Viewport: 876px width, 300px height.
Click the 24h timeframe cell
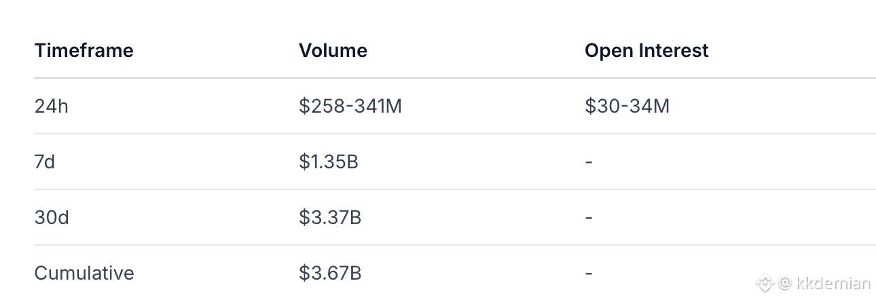coord(51,107)
